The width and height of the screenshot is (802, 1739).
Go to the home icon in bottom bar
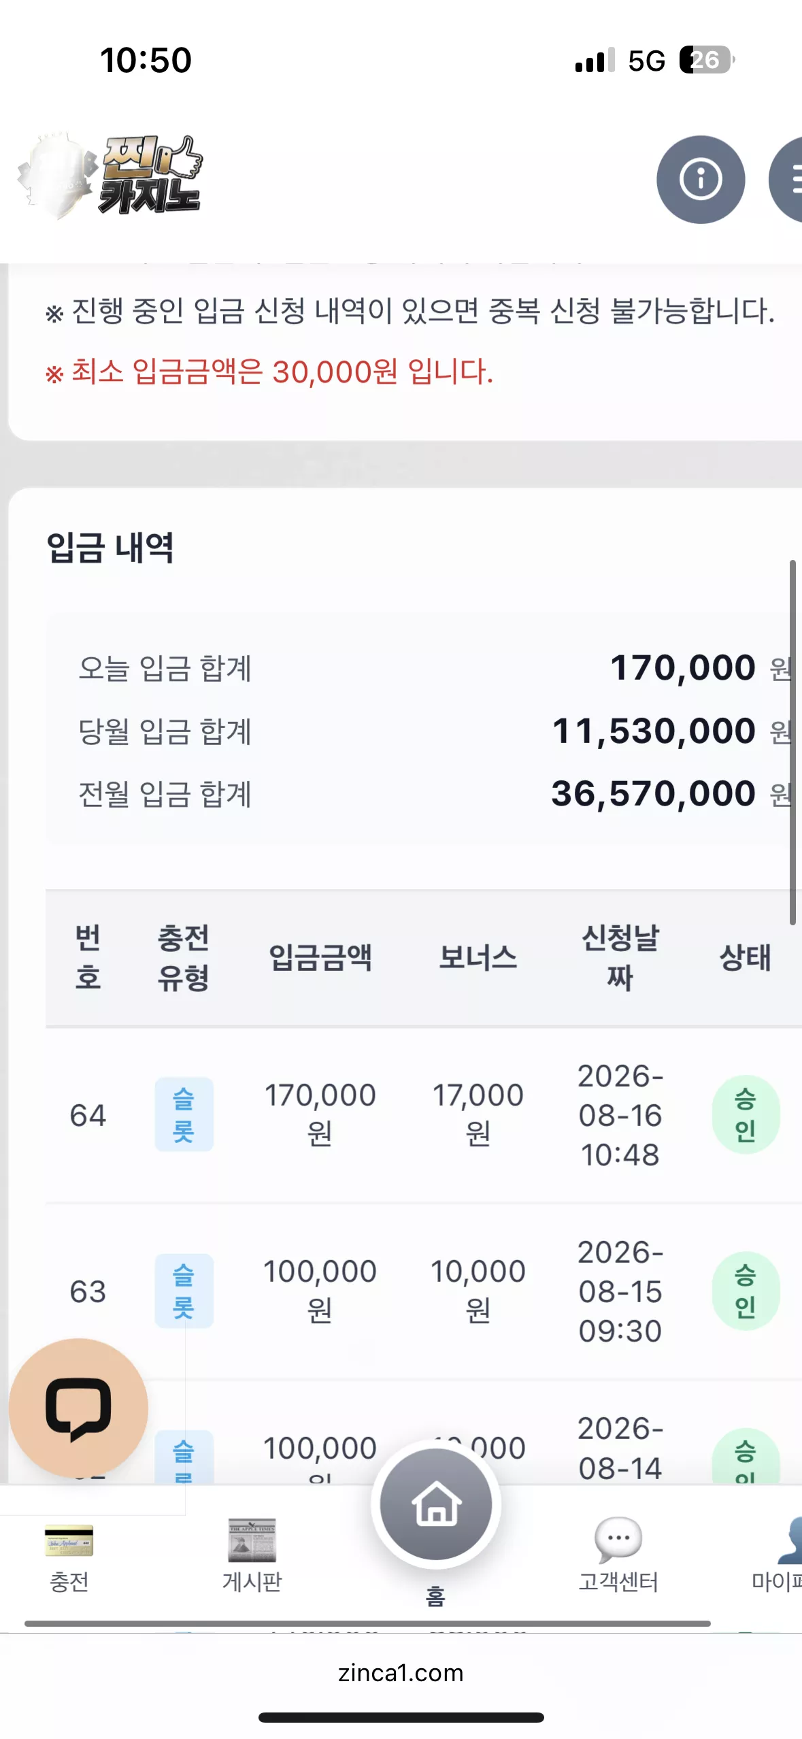tap(436, 1504)
